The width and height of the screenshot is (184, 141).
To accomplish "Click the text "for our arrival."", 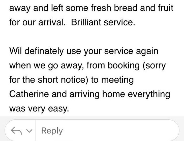I will [38, 22].
